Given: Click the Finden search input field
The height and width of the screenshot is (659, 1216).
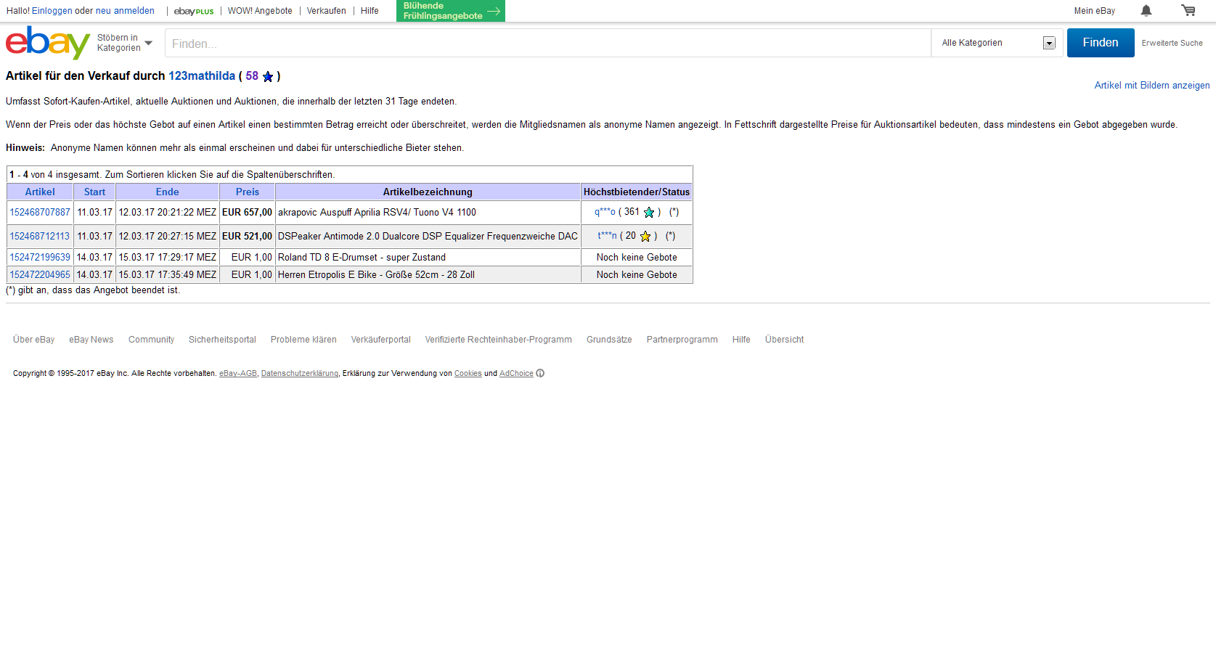Looking at the screenshot, I should (x=548, y=43).
